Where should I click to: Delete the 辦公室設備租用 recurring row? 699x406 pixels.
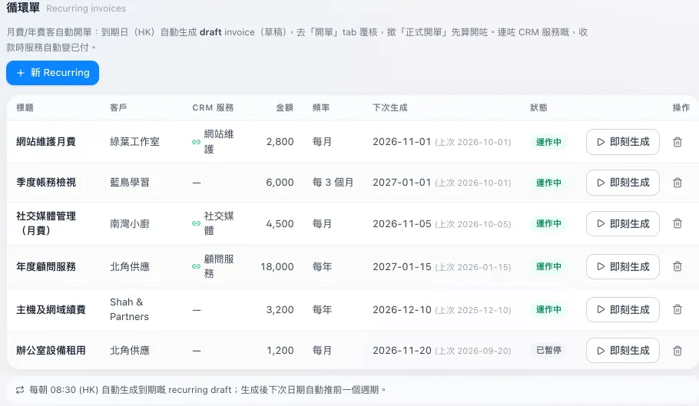677,351
